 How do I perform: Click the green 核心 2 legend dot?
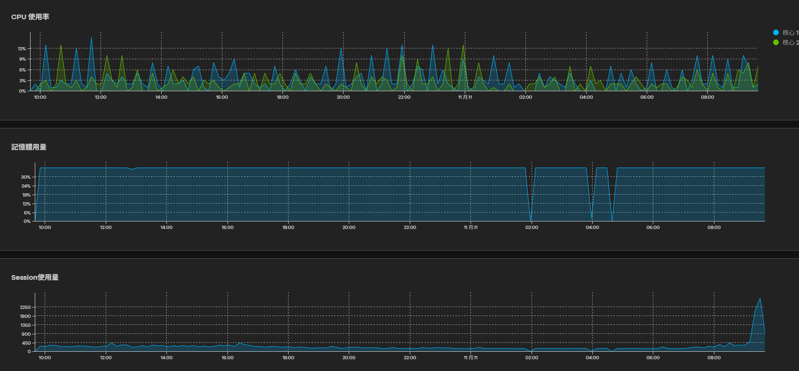[x=776, y=42]
